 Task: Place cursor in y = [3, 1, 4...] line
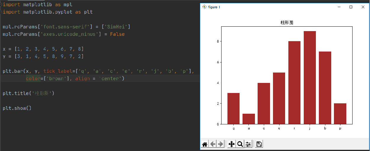tap(43, 56)
